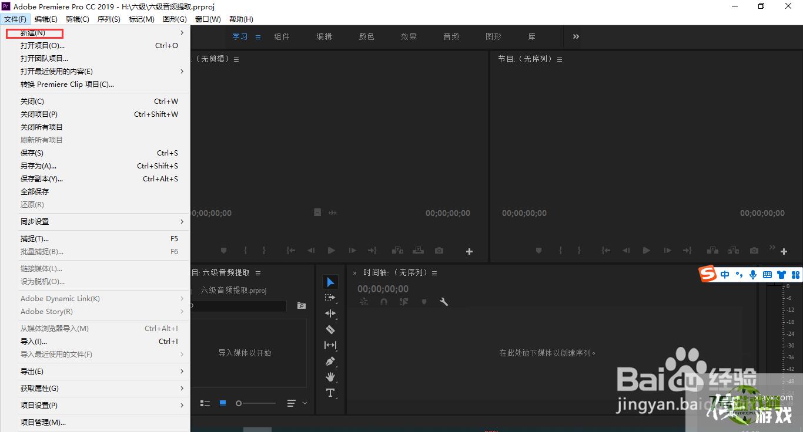The image size is (803, 432).
Task: Toggle timeline snap magnet
Action: click(x=383, y=302)
